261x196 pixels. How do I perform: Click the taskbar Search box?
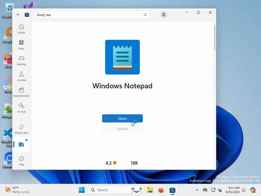[x=116, y=190]
